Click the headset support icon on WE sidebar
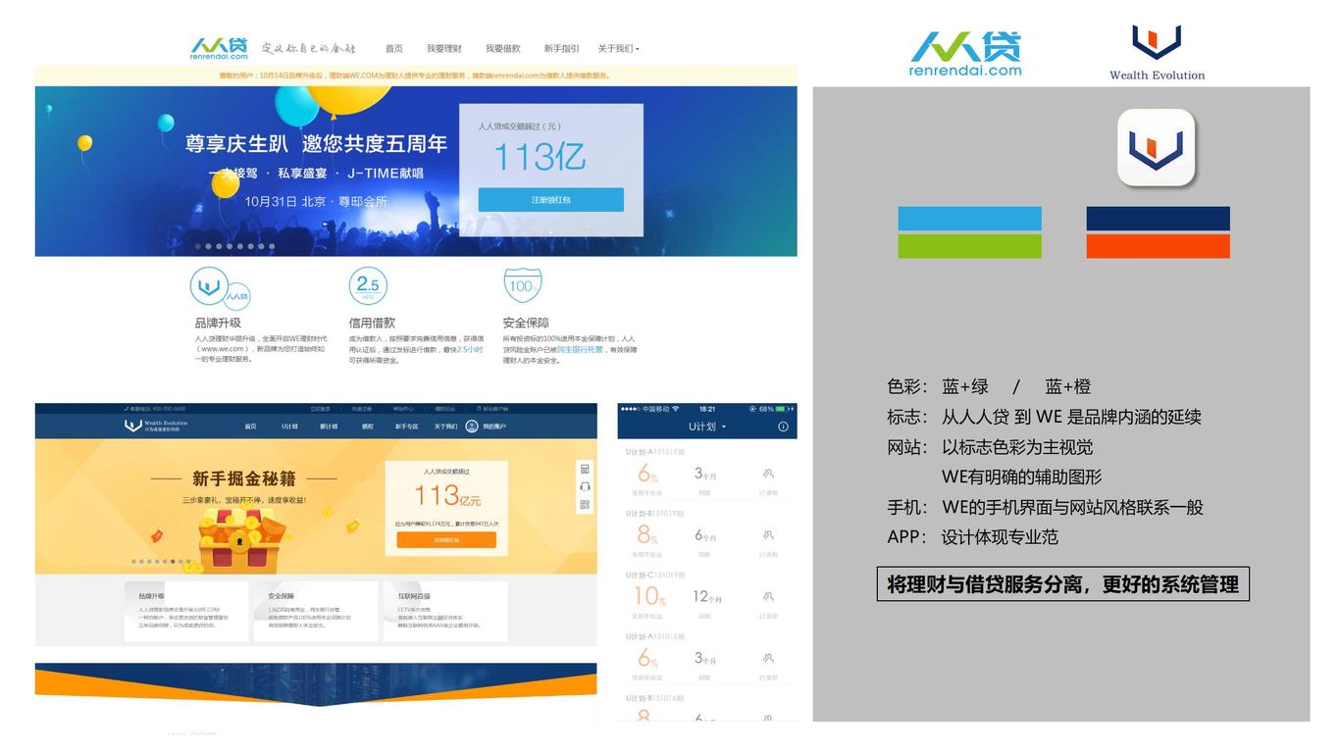 point(585,486)
